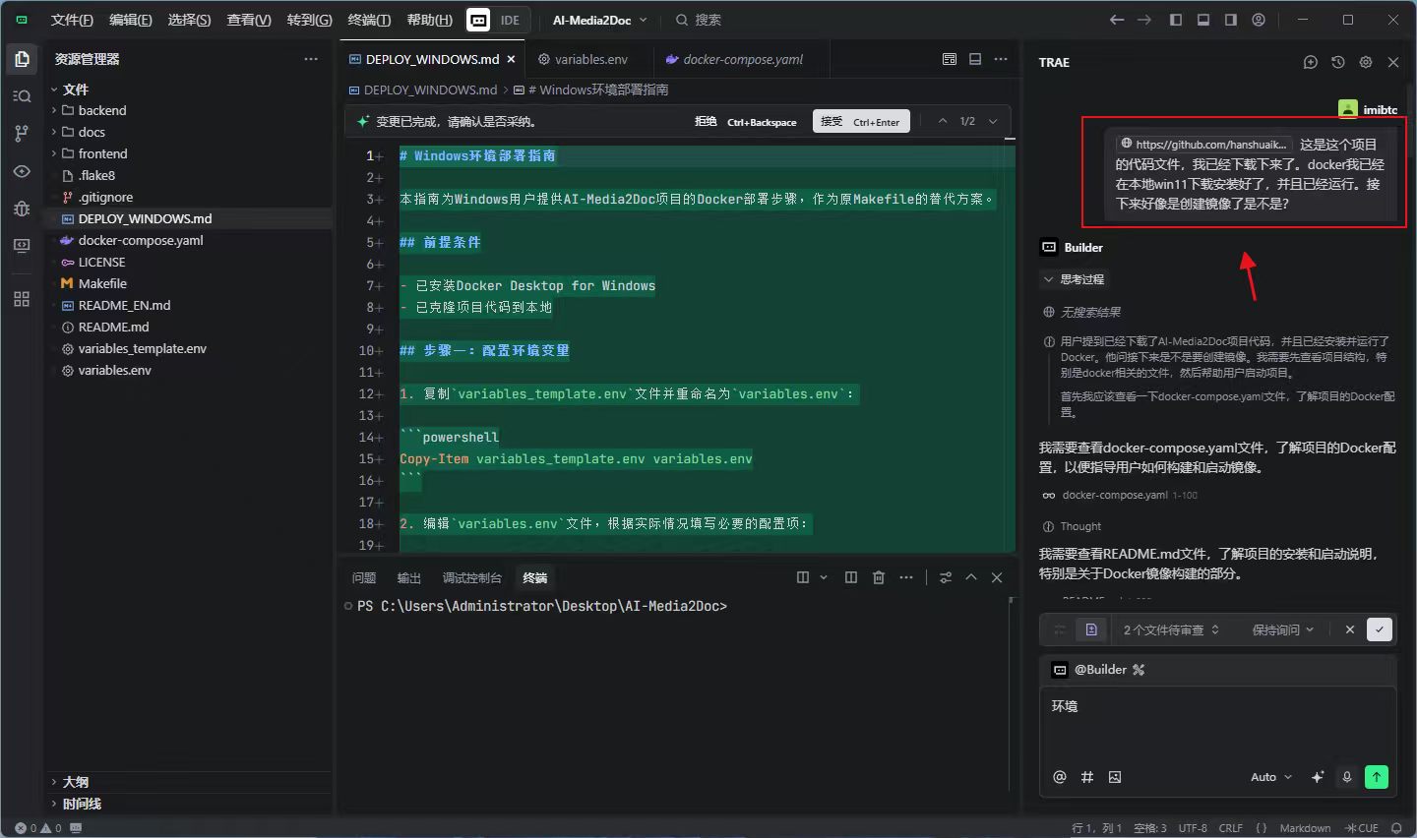Click the 接受 accept changes button
The width and height of the screenshot is (1417, 838).
point(860,121)
